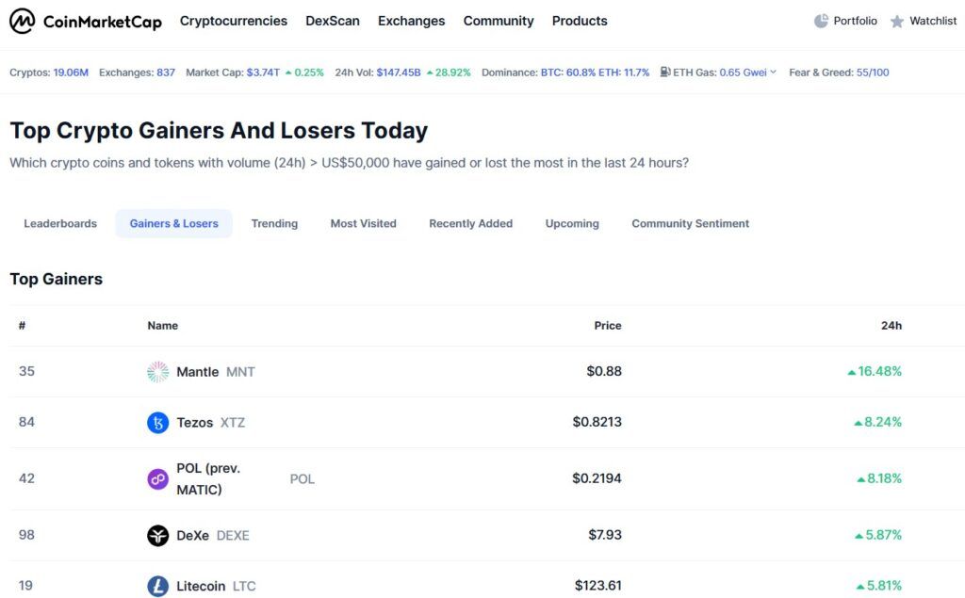Click the ETH Gas pump icon
Image resolution: width=965 pixels, height=598 pixels.
(x=665, y=73)
